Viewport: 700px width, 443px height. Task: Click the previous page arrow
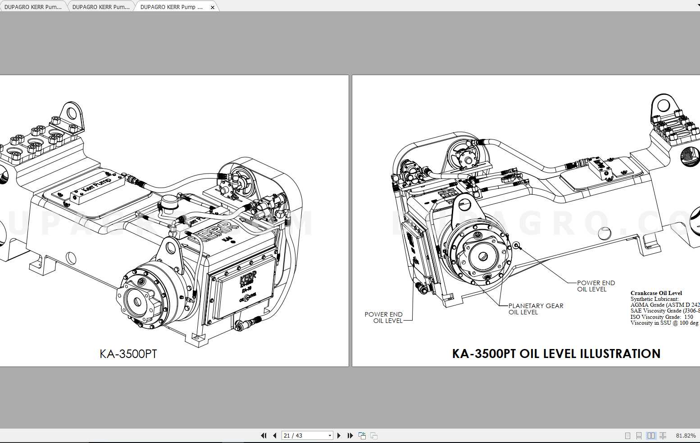274,435
